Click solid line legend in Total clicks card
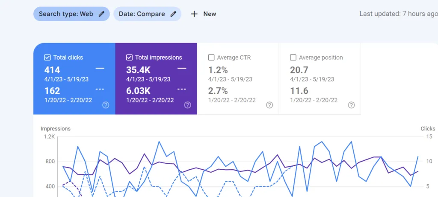Viewport: 438px width, 197px height. pyautogui.click(x=100, y=68)
